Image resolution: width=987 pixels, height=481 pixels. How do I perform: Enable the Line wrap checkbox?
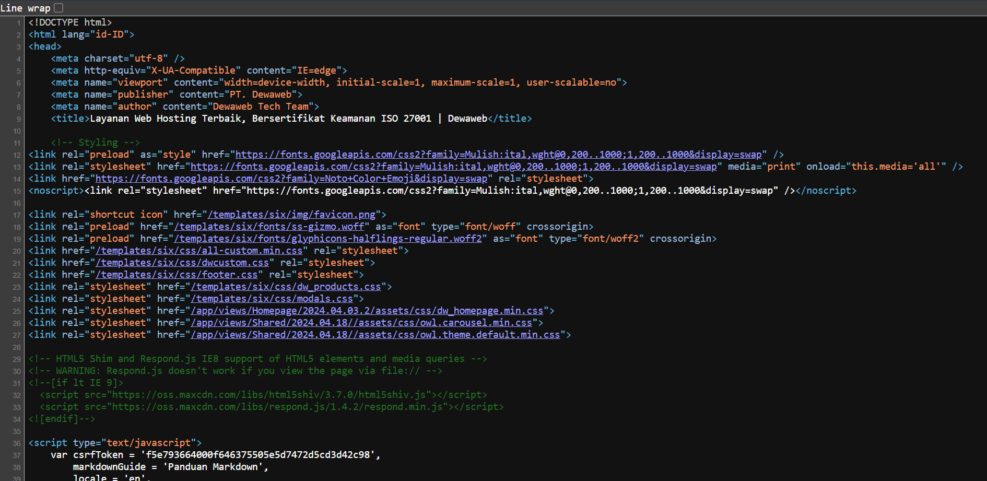pyautogui.click(x=59, y=8)
